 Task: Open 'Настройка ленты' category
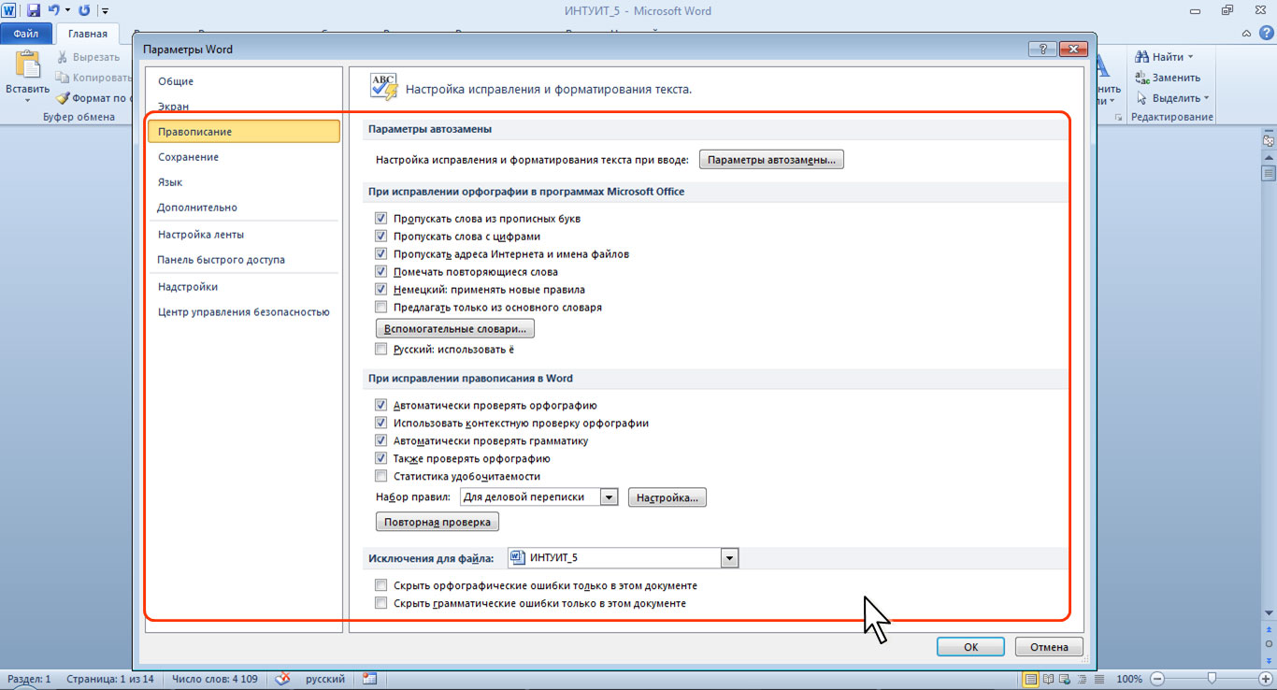tap(243, 235)
